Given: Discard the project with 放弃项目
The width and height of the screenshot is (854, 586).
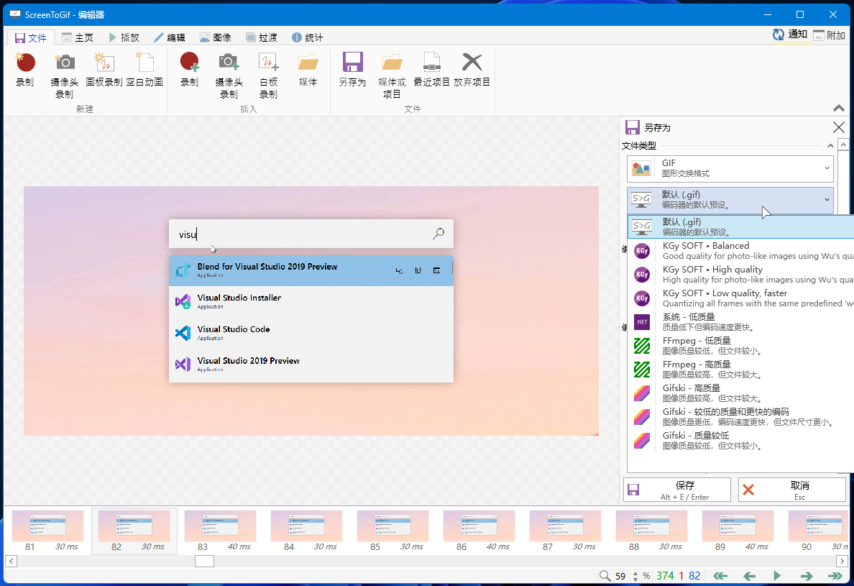Looking at the screenshot, I should pyautogui.click(x=472, y=70).
